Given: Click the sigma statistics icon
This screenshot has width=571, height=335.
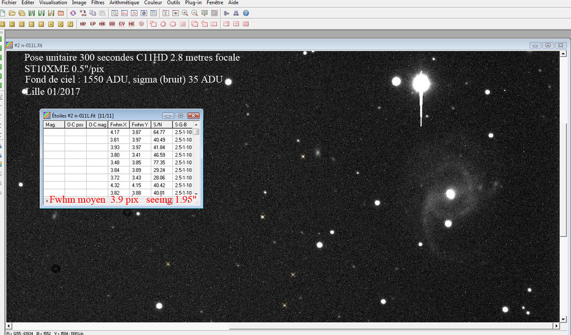Looking at the screenshot, I should 166,13.
